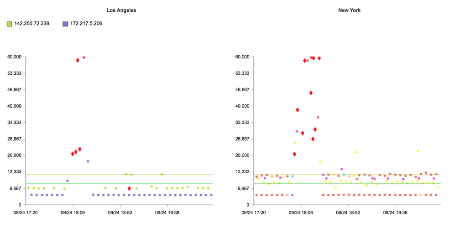Click the 6,667 y-axis label on Los Angeles chart

16,188
